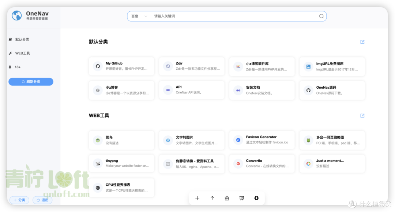The width and height of the screenshot is (395, 212).
Task: Click the comment board icon in bottom toolbar
Action: tap(242, 198)
